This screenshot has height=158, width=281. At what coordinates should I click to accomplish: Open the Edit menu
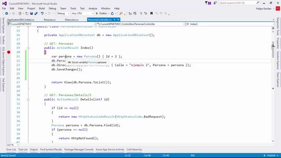pos(12,8)
